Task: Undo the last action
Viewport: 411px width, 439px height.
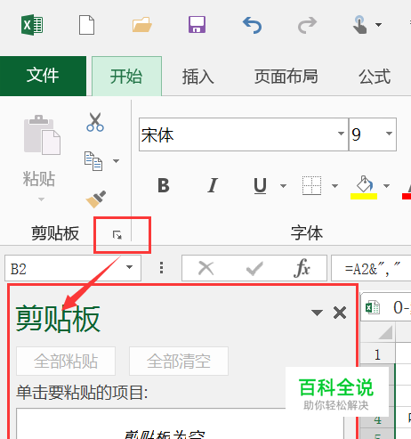Action: pyautogui.click(x=252, y=25)
